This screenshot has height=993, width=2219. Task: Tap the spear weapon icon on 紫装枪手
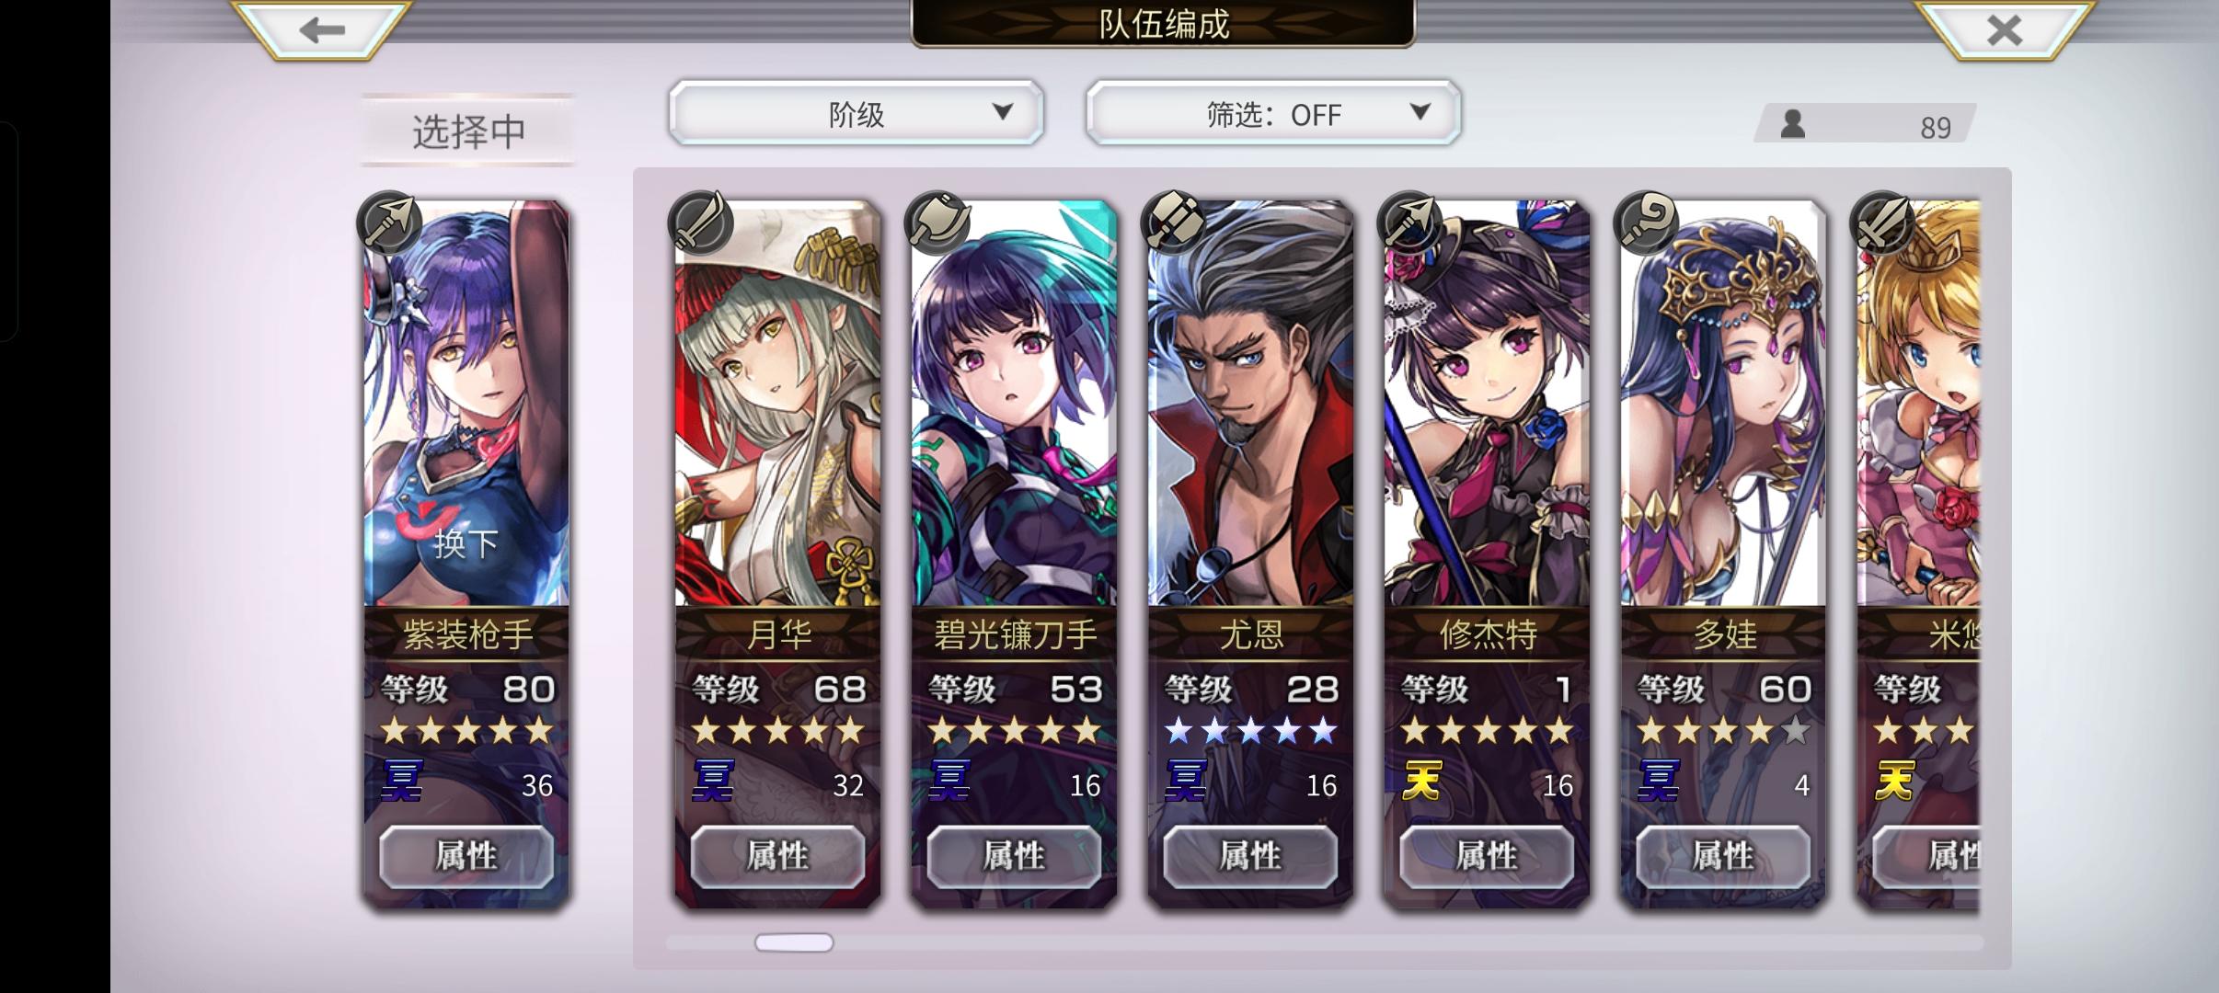[x=389, y=223]
